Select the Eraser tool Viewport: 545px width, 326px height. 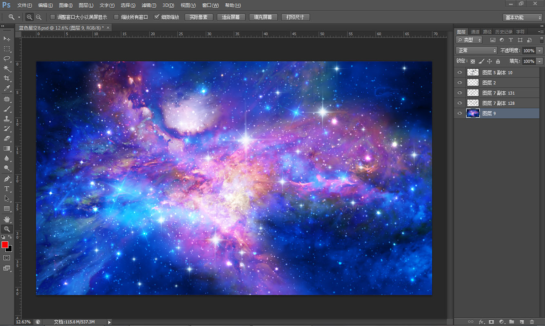point(7,139)
